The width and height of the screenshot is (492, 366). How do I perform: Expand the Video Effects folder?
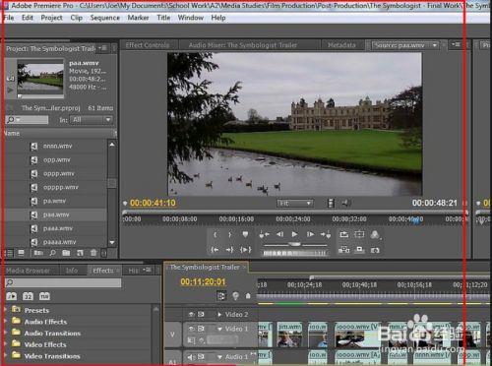click(x=5, y=344)
